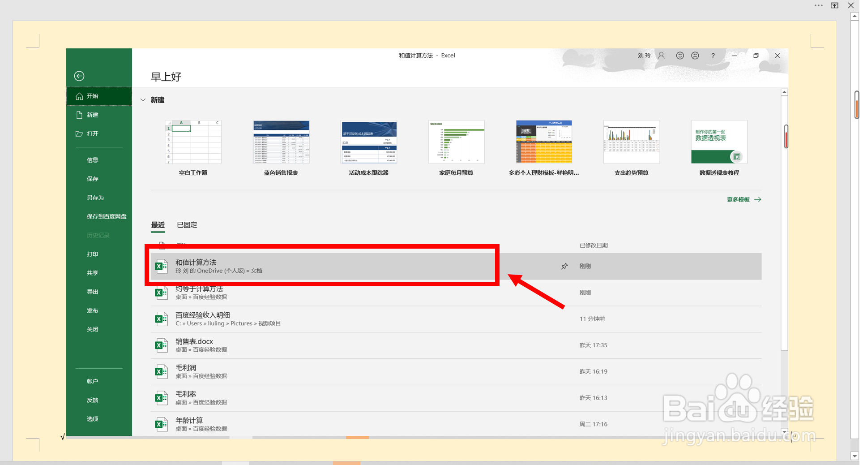
Task: Create a 空白工作簿 template
Action: point(193,148)
